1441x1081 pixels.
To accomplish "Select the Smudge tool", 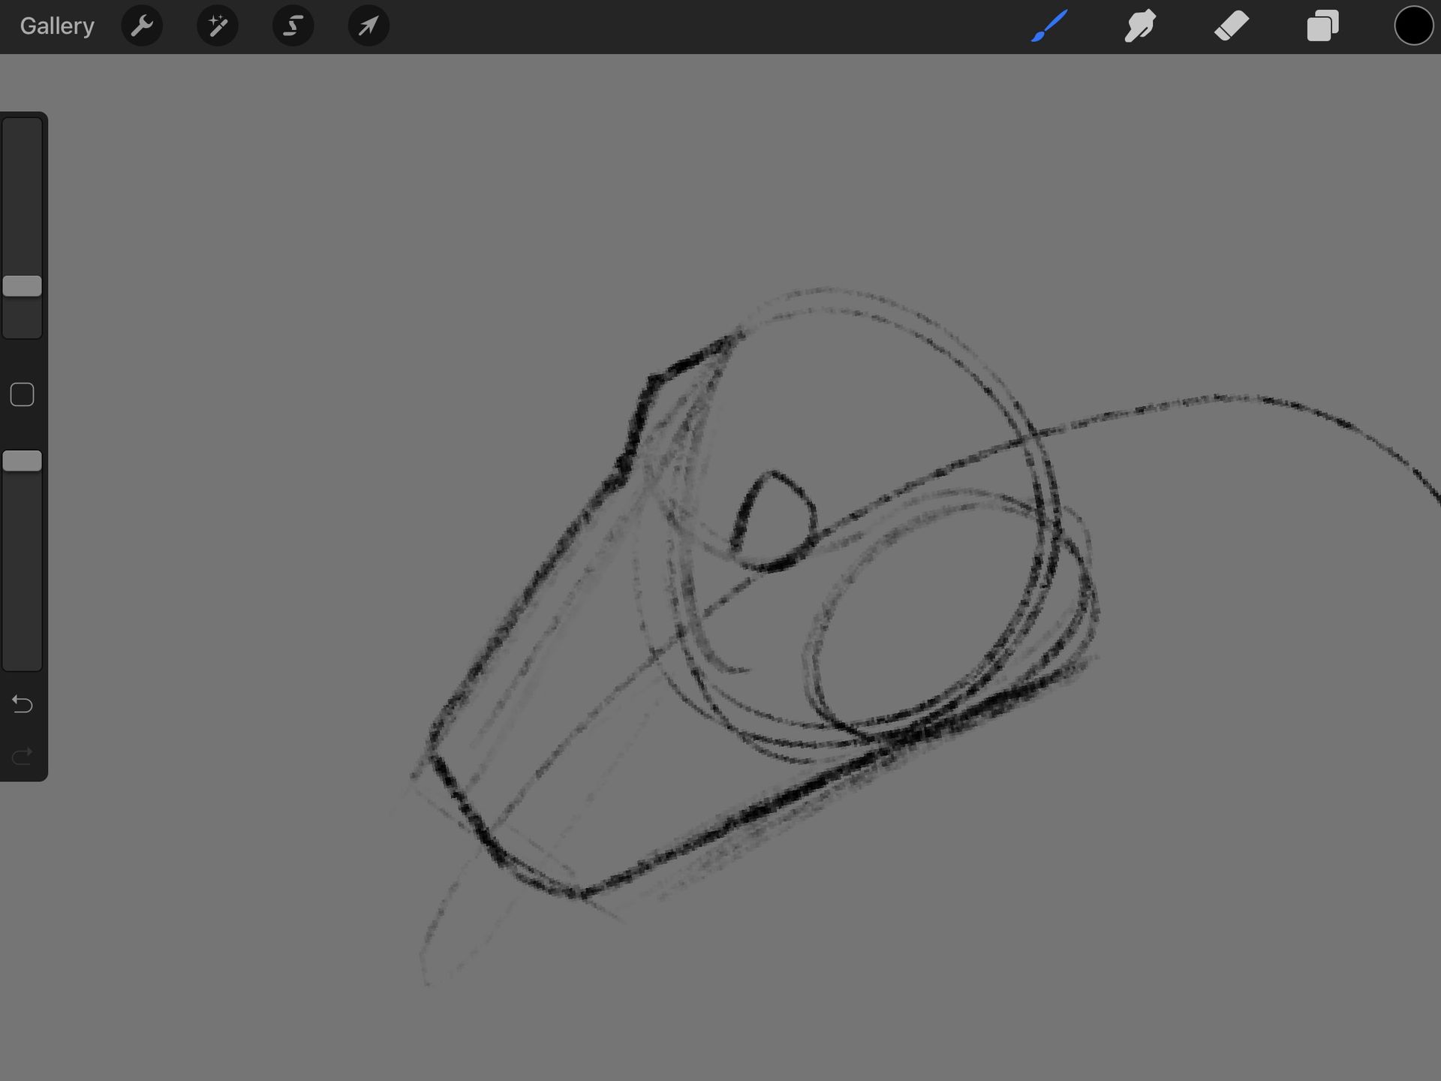I will pyautogui.click(x=1140, y=26).
